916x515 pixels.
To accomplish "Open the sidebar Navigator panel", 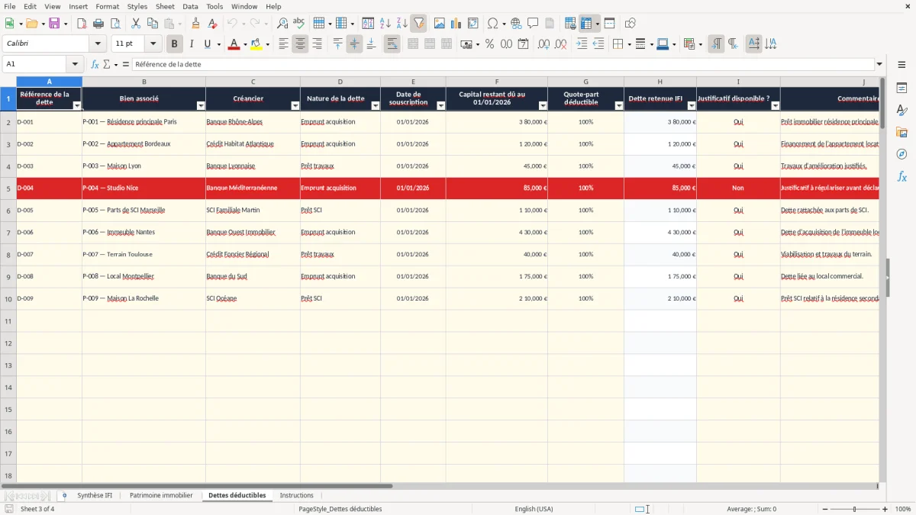I will coord(901,155).
